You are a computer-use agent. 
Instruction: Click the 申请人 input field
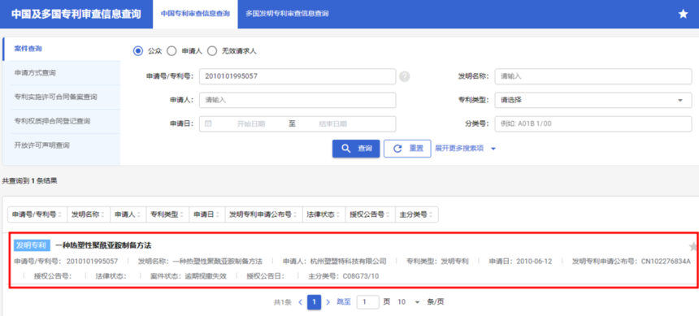coord(297,100)
